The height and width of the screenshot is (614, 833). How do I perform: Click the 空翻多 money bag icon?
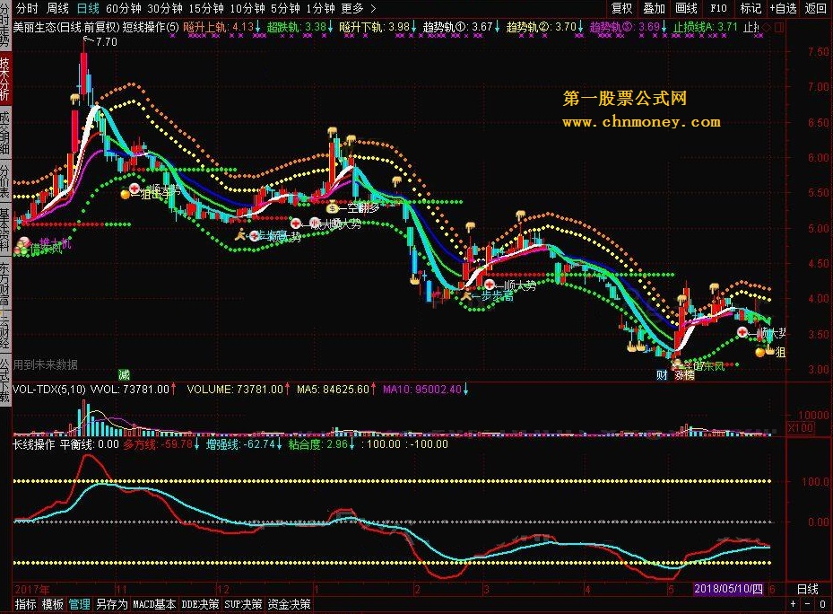[x=333, y=207]
